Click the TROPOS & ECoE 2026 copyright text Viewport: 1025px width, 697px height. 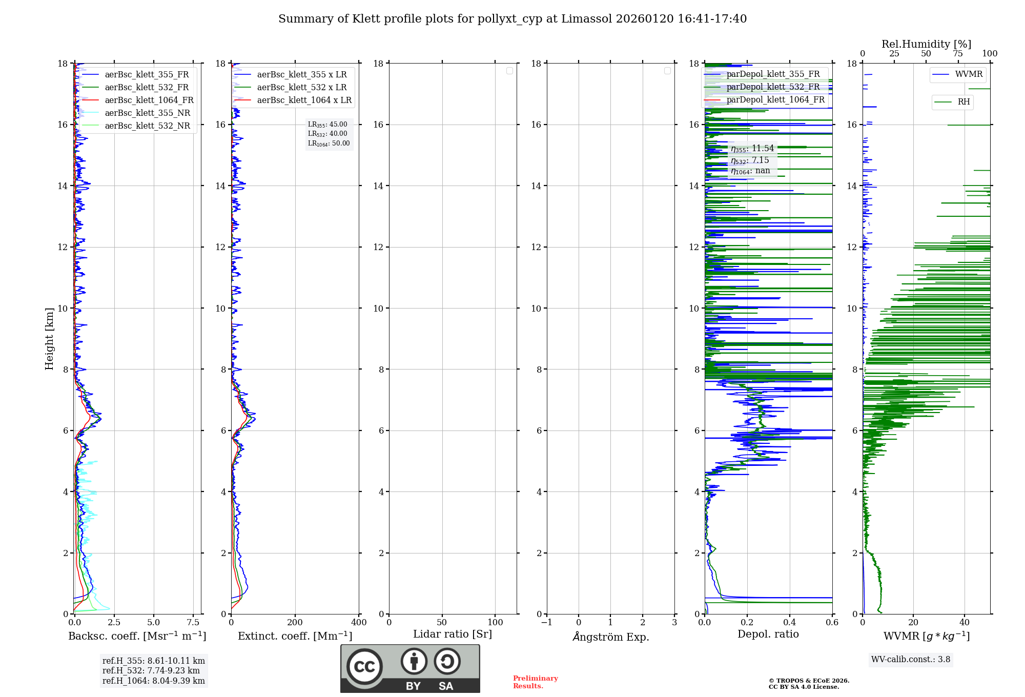(x=809, y=681)
